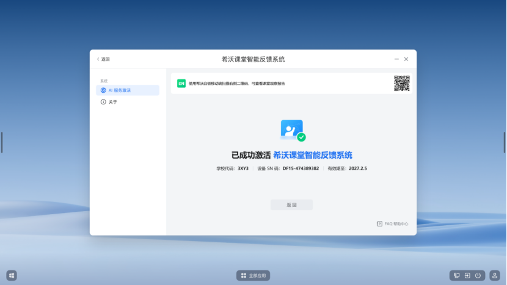Click the QR code thumbnail

click(x=401, y=83)
